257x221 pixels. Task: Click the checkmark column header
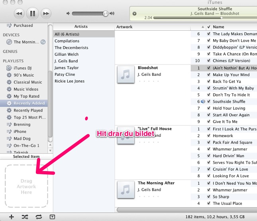(x=209, y=27)
